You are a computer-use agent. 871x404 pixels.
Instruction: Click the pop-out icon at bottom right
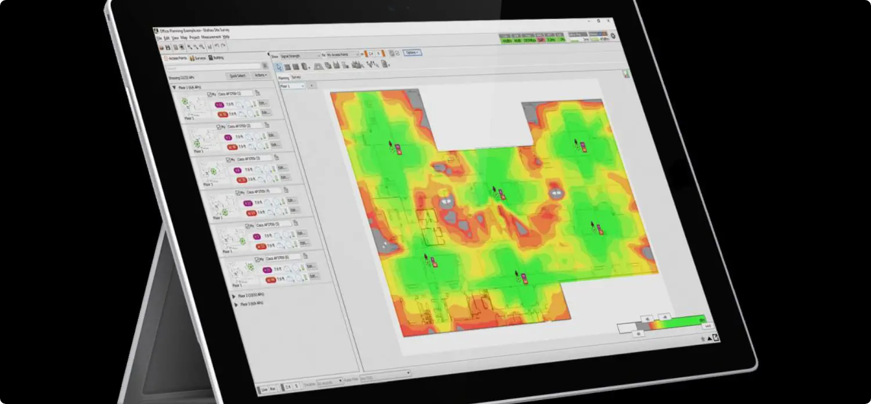click(715, 338)
